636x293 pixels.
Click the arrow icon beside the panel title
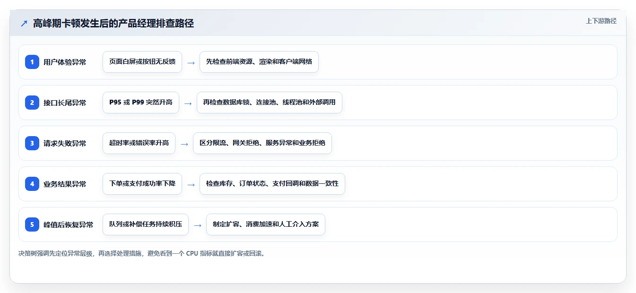tap(24, 24)
